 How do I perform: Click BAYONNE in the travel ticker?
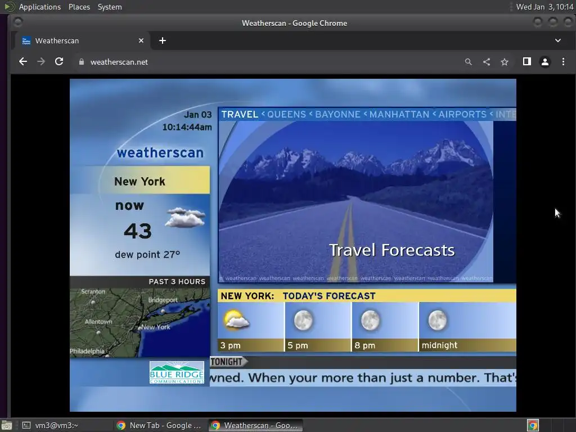(337, 114)
